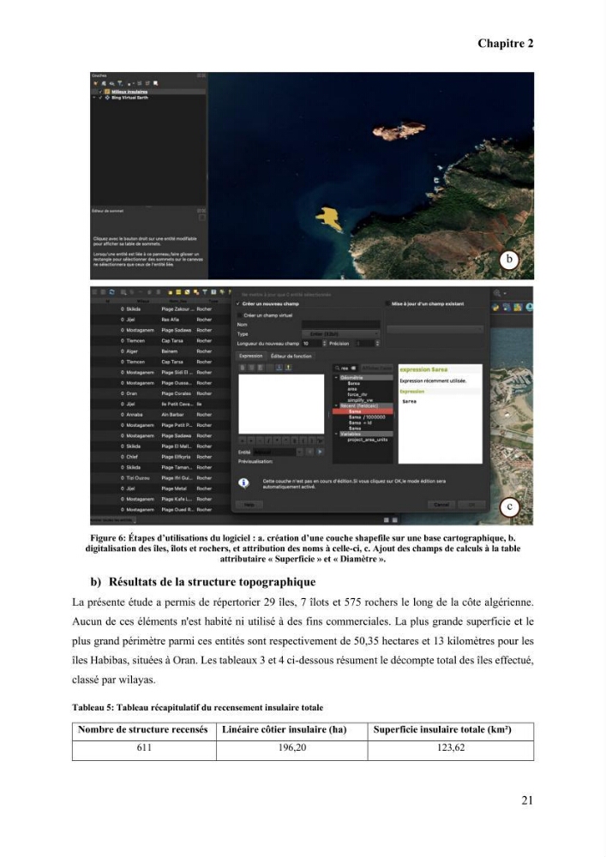Screen dimensions: 606x857
Task: Click the white expression editor area
Action: click(x=281, y=404)
